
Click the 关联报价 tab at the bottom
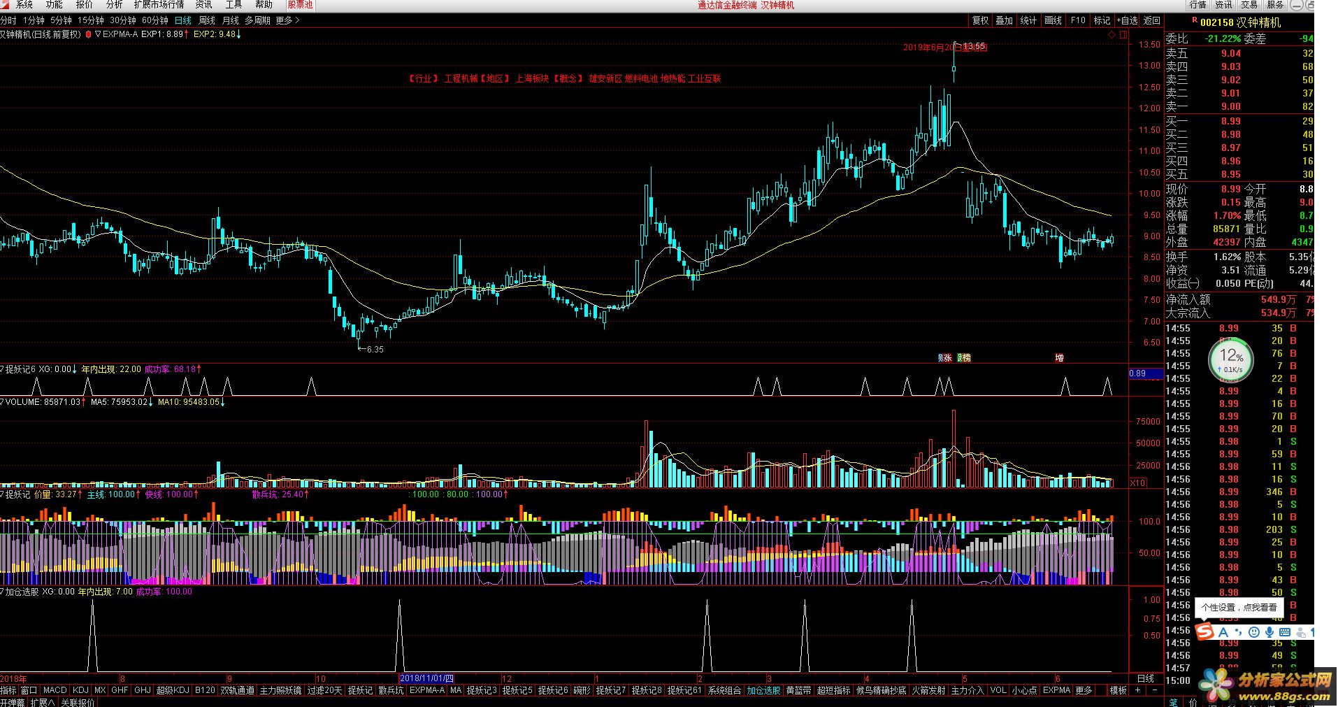78,702
